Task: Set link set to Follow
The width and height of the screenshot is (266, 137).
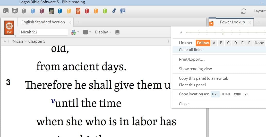Action: pos(203,43)
